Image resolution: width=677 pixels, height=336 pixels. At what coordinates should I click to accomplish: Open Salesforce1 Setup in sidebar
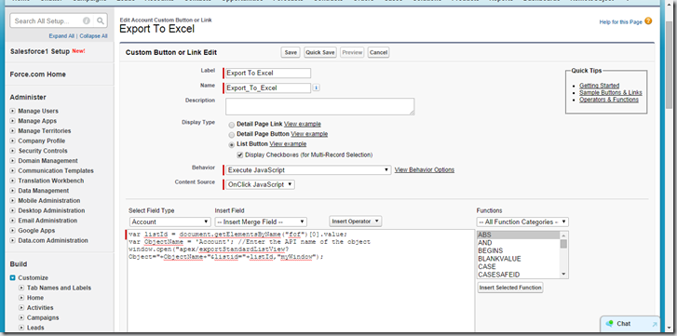40,51
